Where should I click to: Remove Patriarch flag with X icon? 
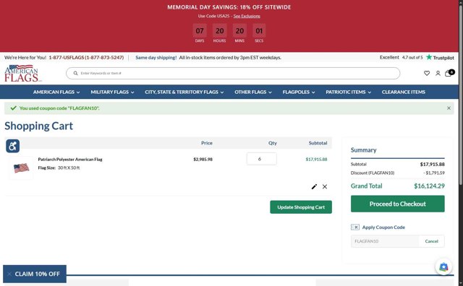coord(325,186)
